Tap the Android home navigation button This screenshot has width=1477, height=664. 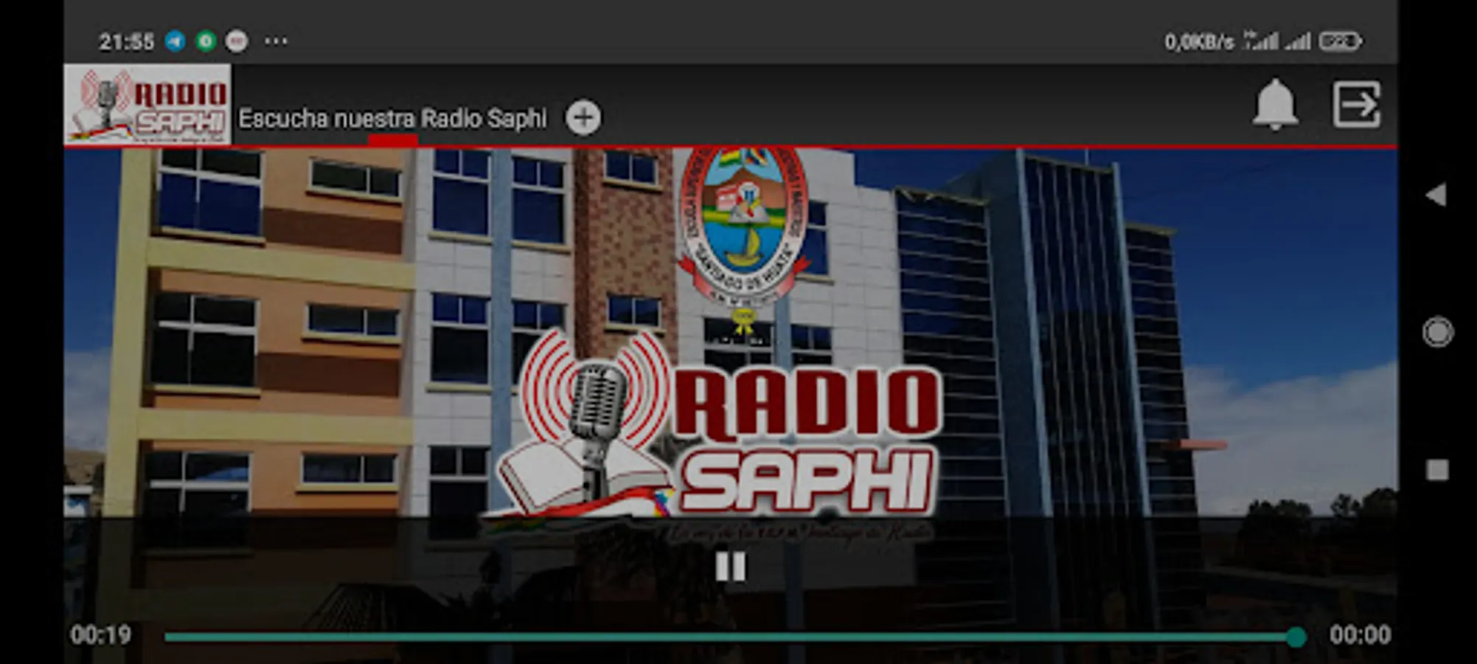click(1437, 332)
